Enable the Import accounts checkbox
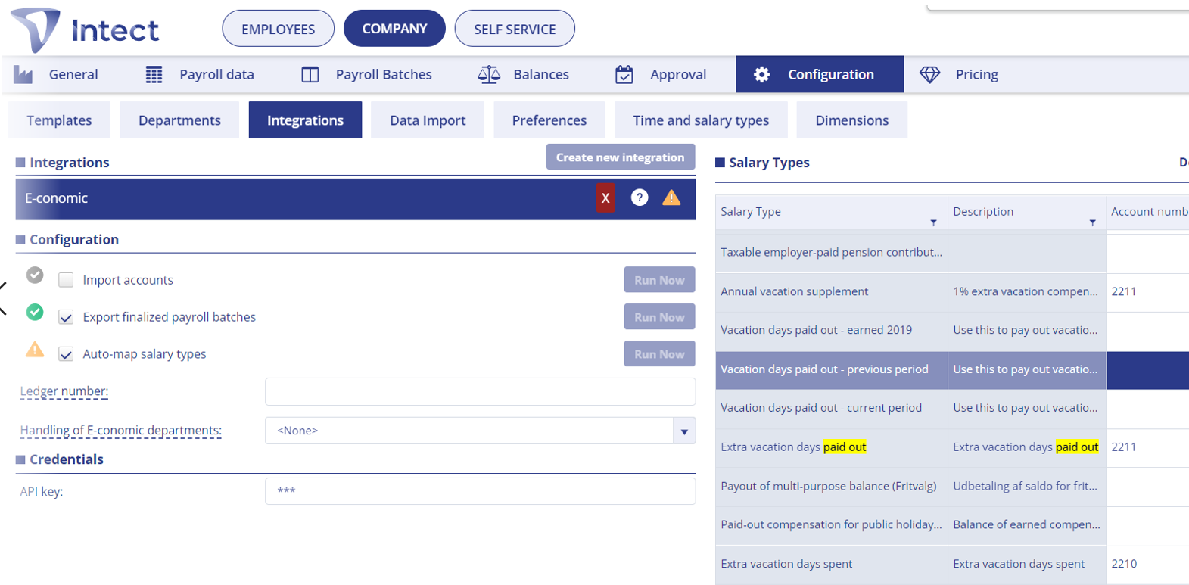The width and height of the screenshot is (1189, 585). pyautogui.click(x=67, y=280)
